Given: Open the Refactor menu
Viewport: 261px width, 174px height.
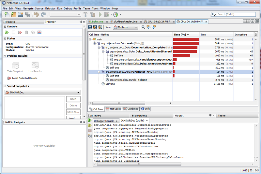Looking at the screenshot, I should 50,8.
